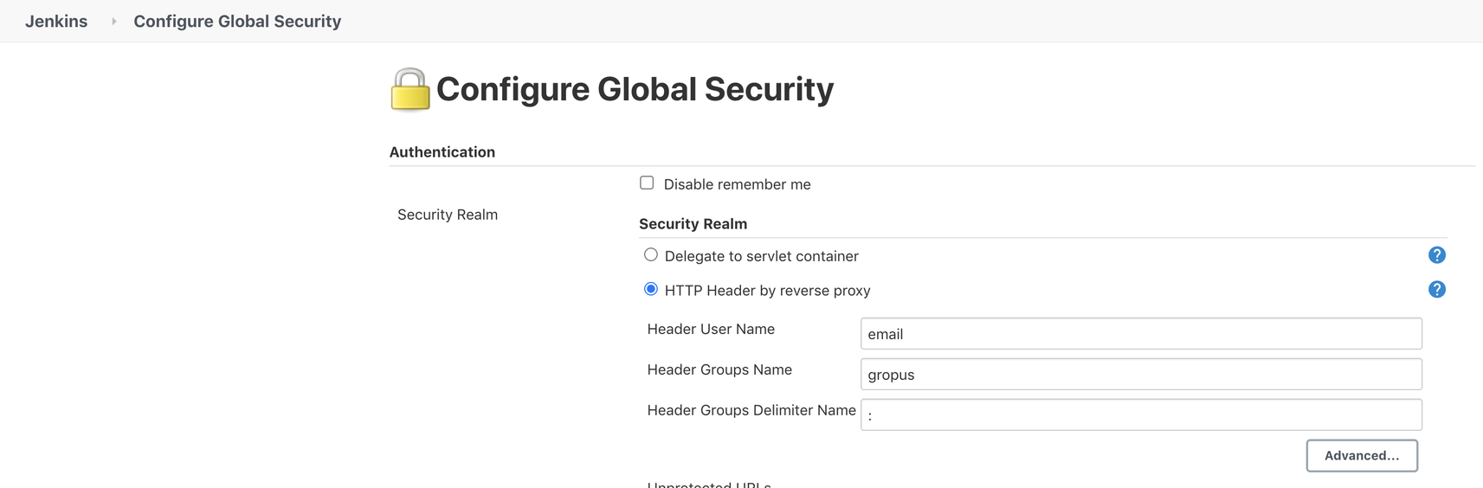Focus the Header User Name field
Image resolution: width=1483 pixels, height=488 pixels.
coord(1141,334)
